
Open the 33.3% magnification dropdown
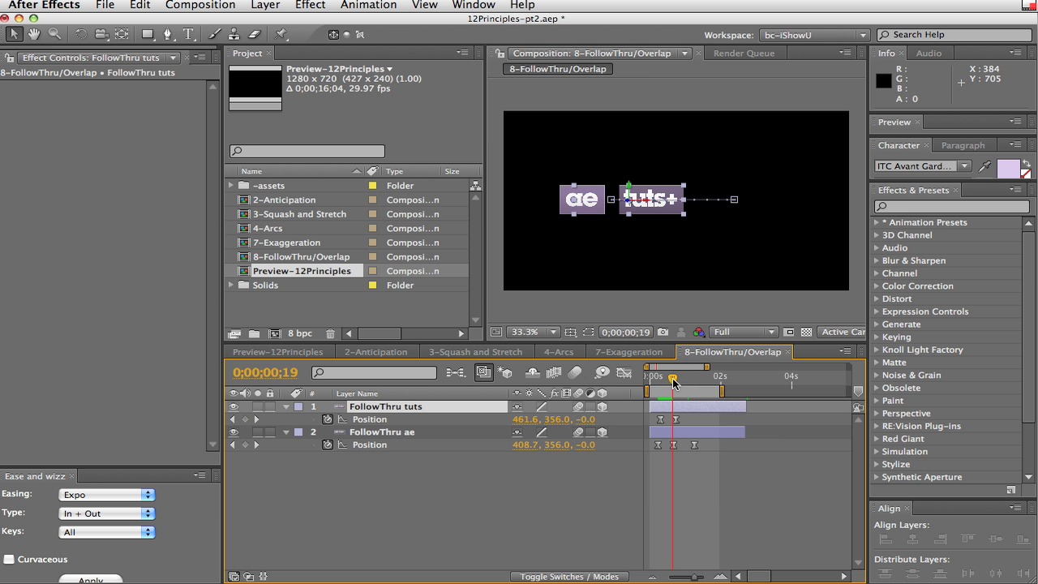(533, 332)
